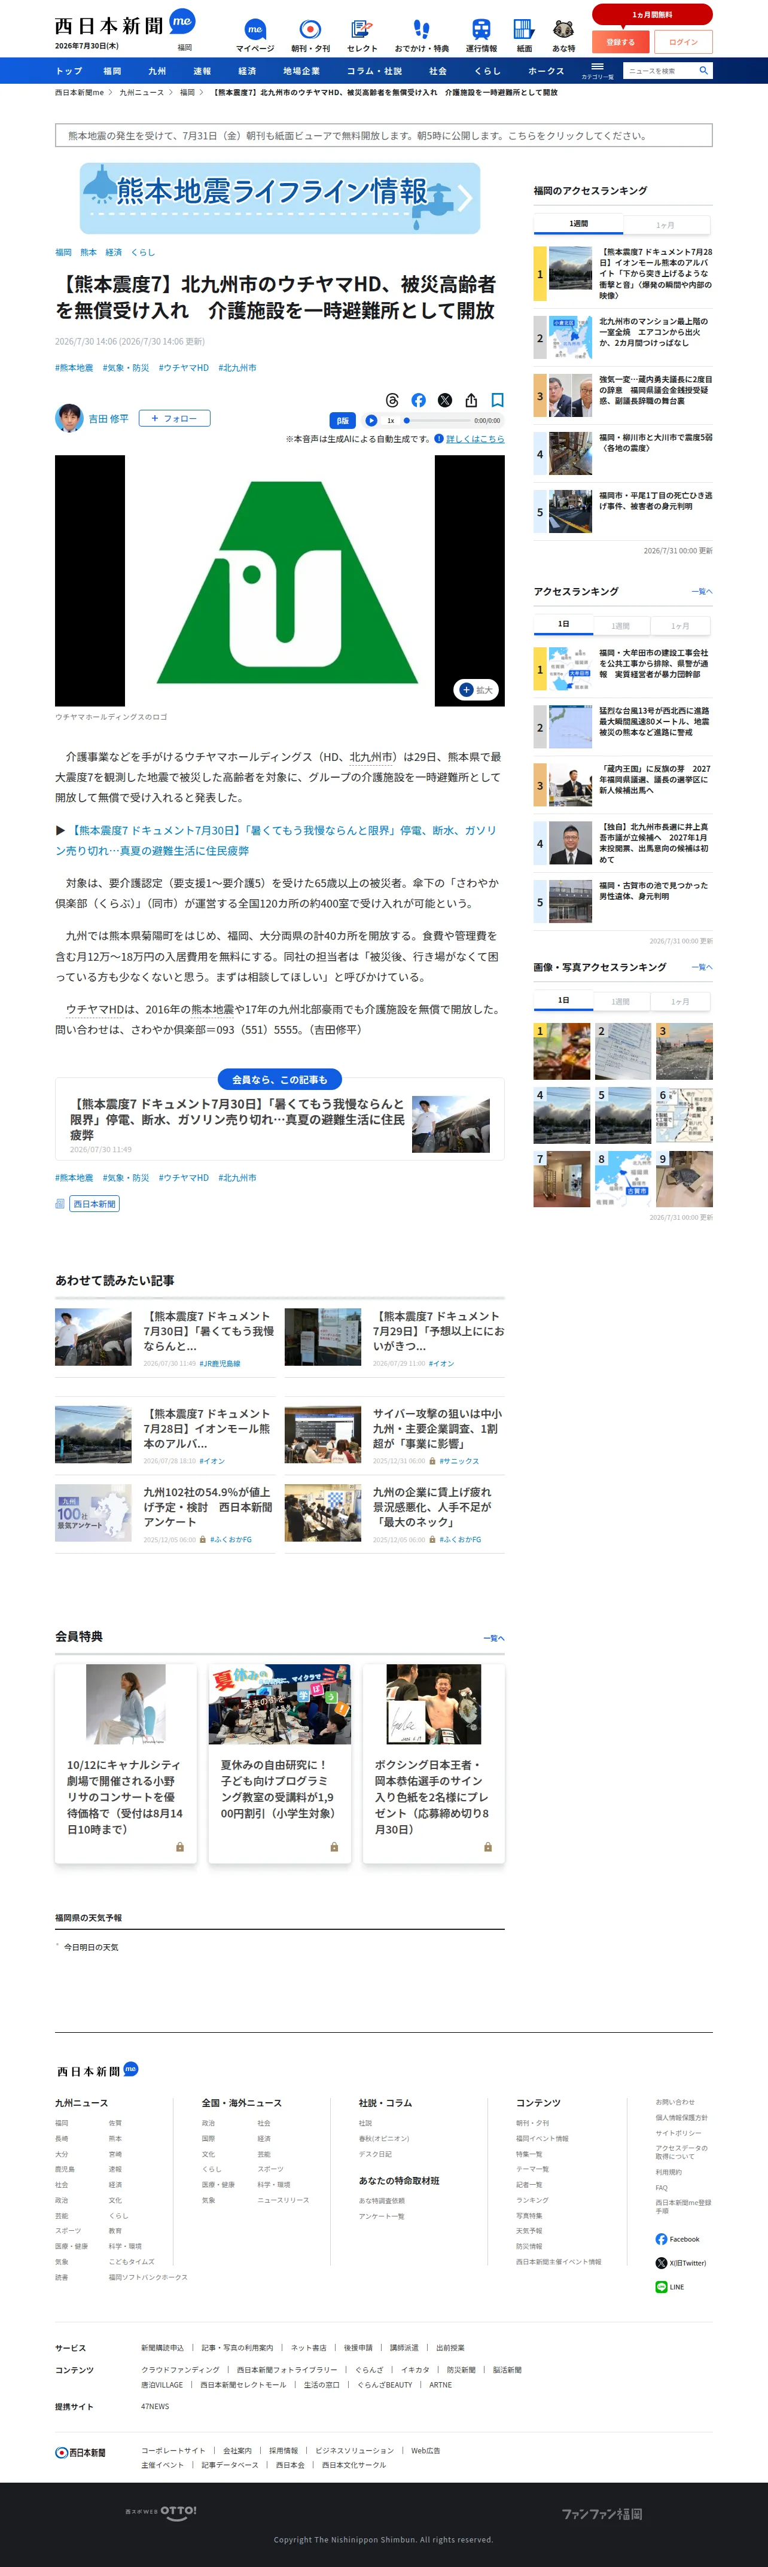The width and height of the screenshot is (768, 2567).
Task: Select 福岡 in the top navigation bar
Action: click(112, 71)
